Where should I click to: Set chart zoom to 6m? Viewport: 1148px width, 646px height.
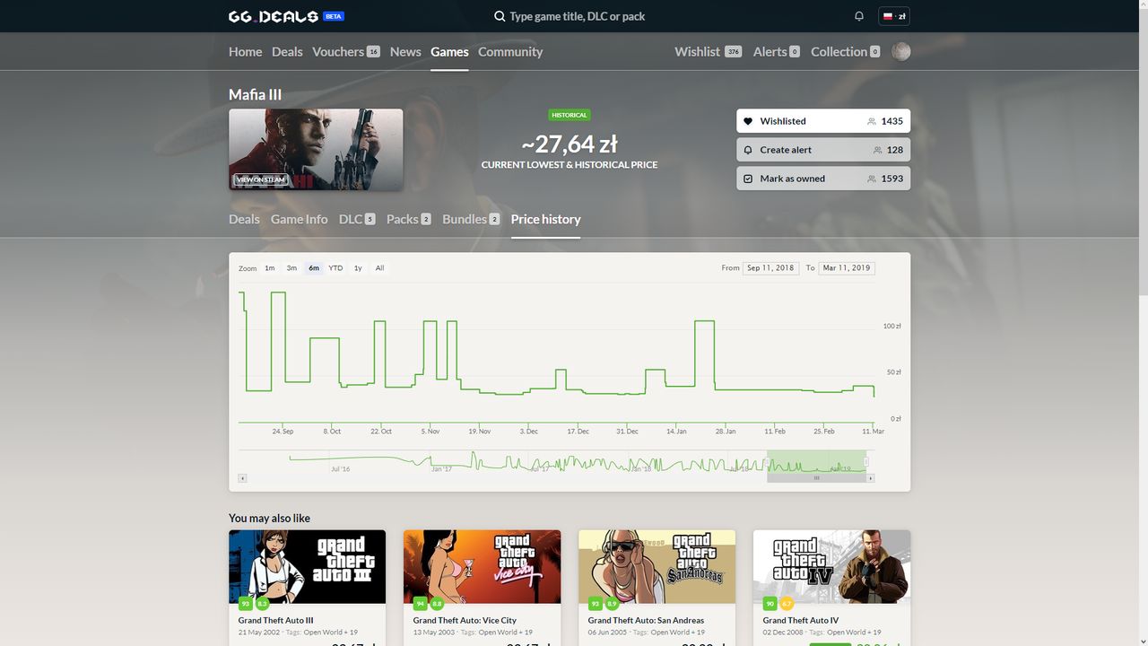click(314, 268)
